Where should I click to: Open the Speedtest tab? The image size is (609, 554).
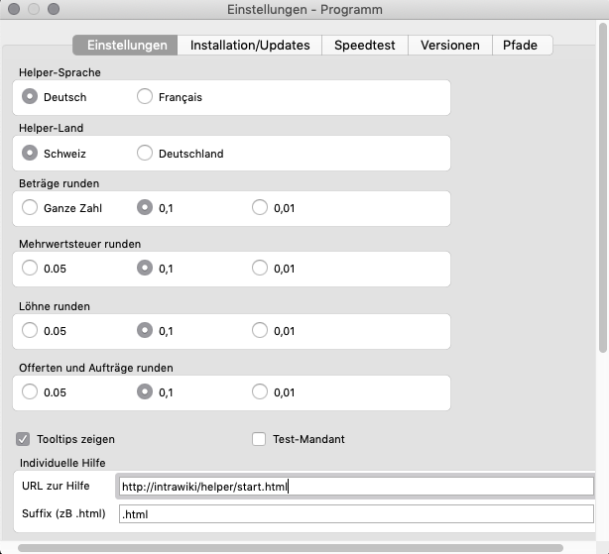click(365, 46)
